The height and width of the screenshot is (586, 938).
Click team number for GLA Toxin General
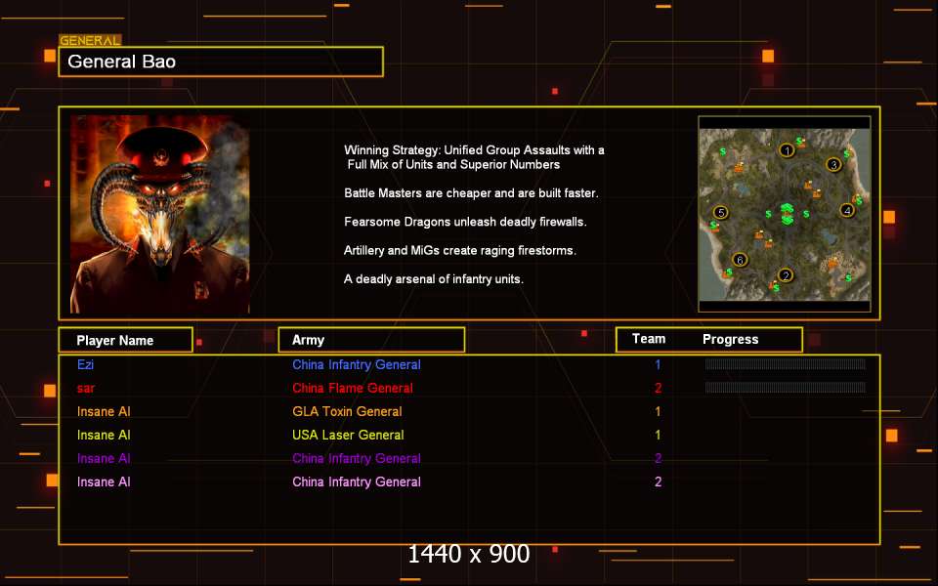point(658,411)
